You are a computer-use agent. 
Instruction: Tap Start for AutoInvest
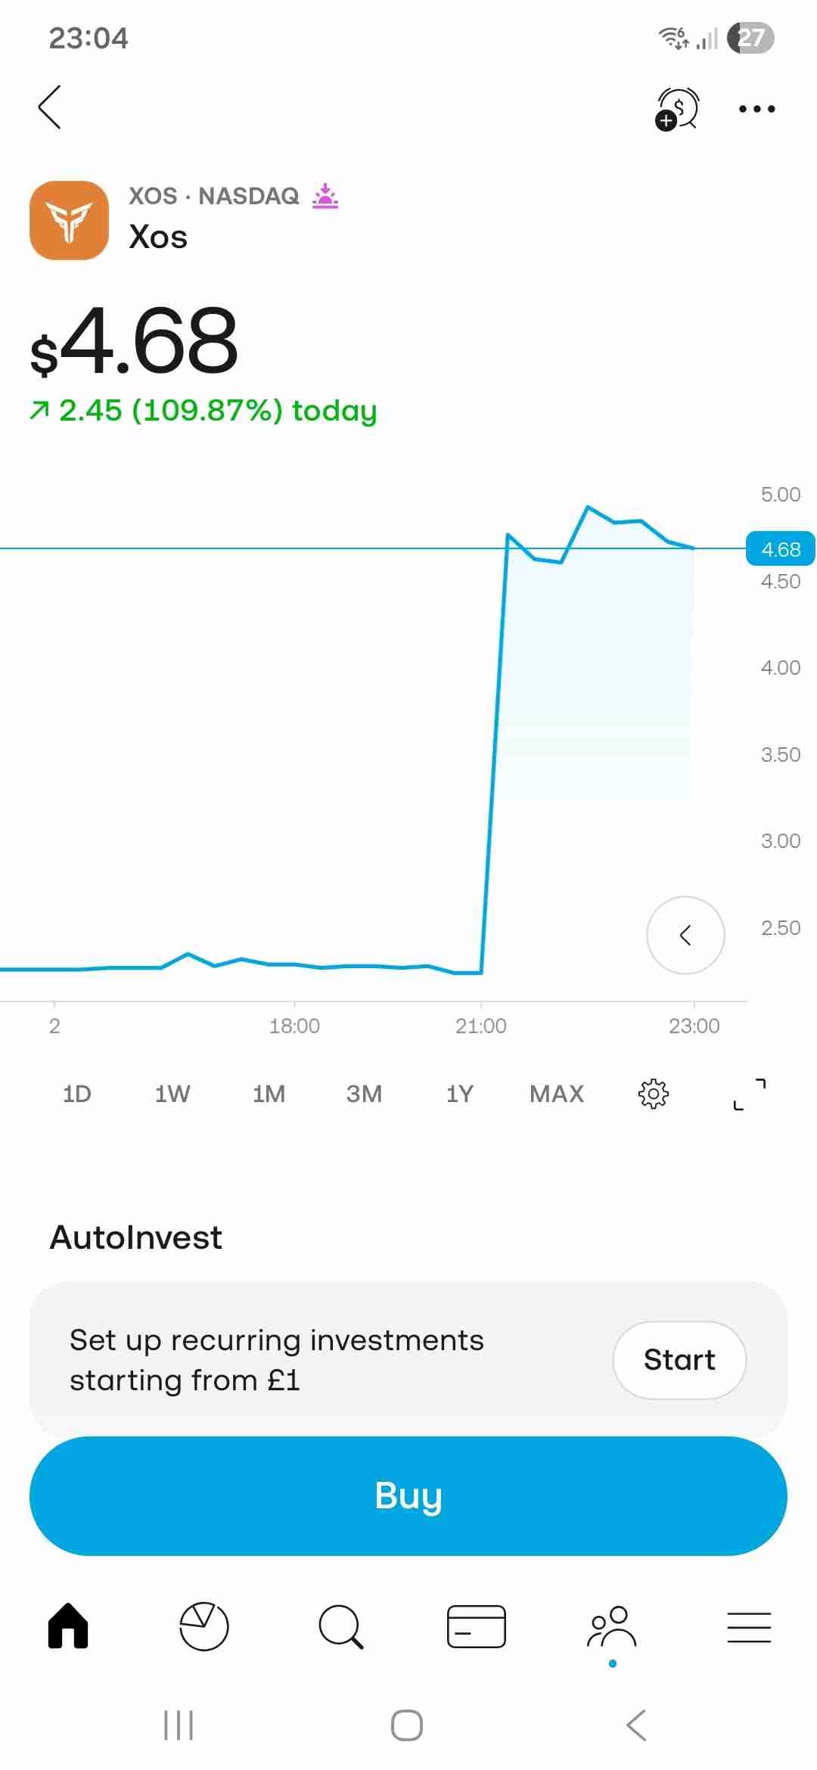coord(679,1360)
